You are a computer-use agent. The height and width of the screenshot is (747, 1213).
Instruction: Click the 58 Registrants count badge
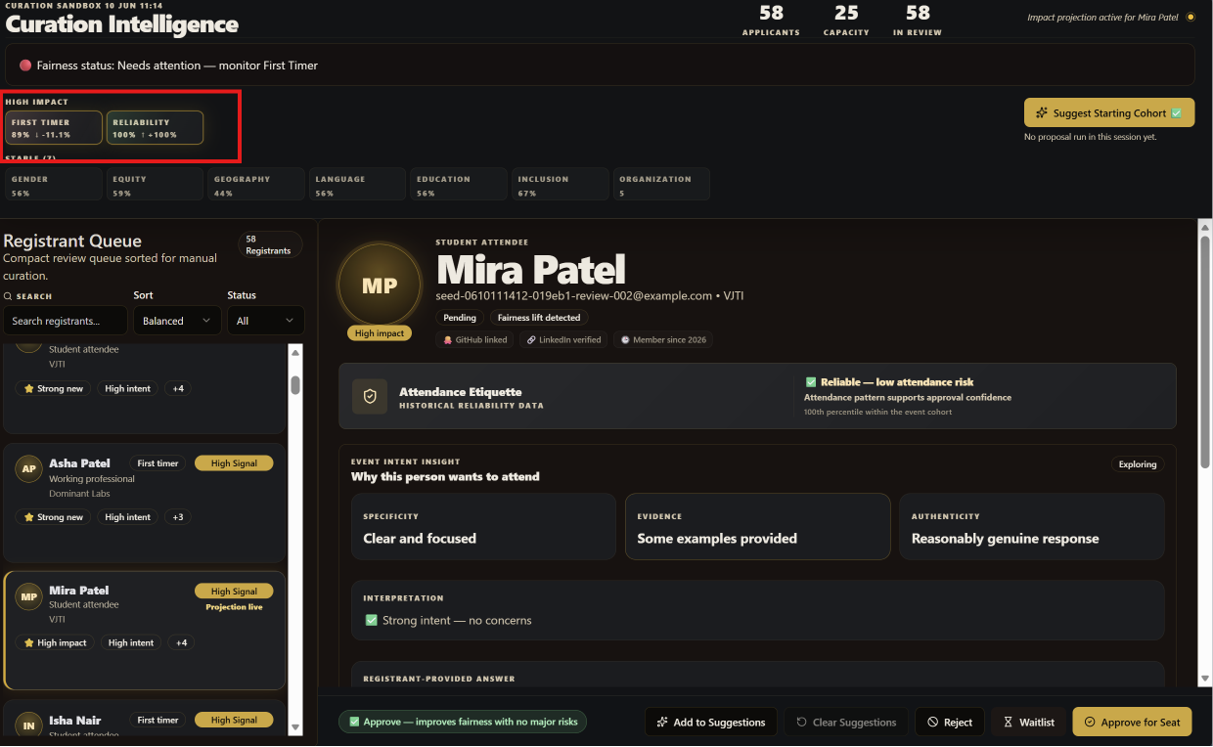(269, 244)
